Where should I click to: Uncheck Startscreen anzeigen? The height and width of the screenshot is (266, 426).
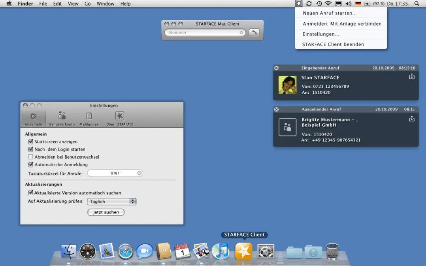(31, 141)
